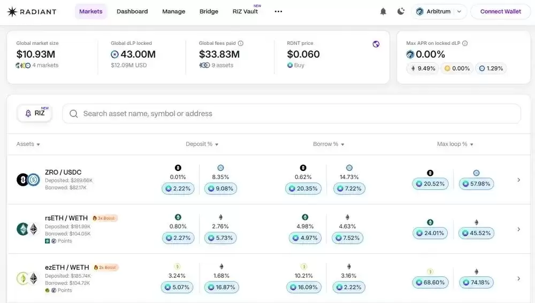Click the info icon beside Global fees paid
Screen dimensions: 535x303
pos(241,43)
